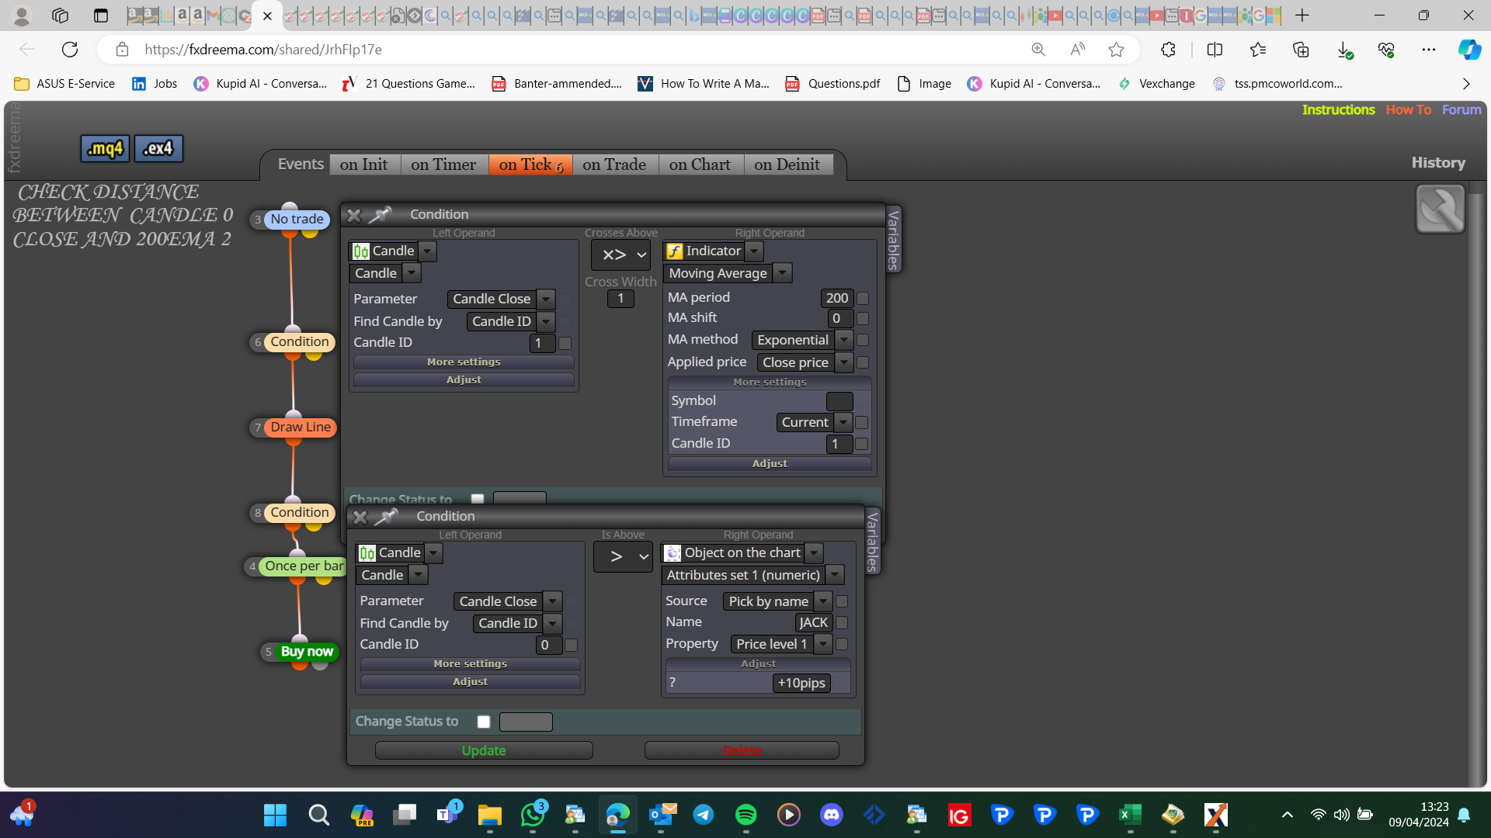Toggle checkbox beside Applied price
Viewport: 1491px width, 838px height.
[863, 362]
